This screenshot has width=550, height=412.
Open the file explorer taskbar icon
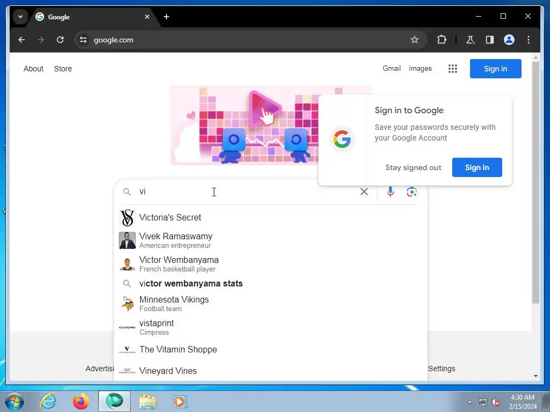tap(148, 401)
